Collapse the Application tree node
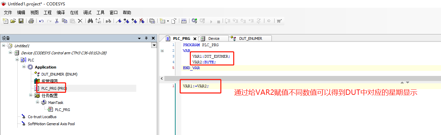441x135 pixels. tap(24, 67)
